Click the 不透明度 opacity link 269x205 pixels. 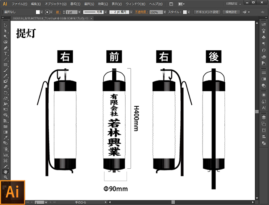pos(141,12)
